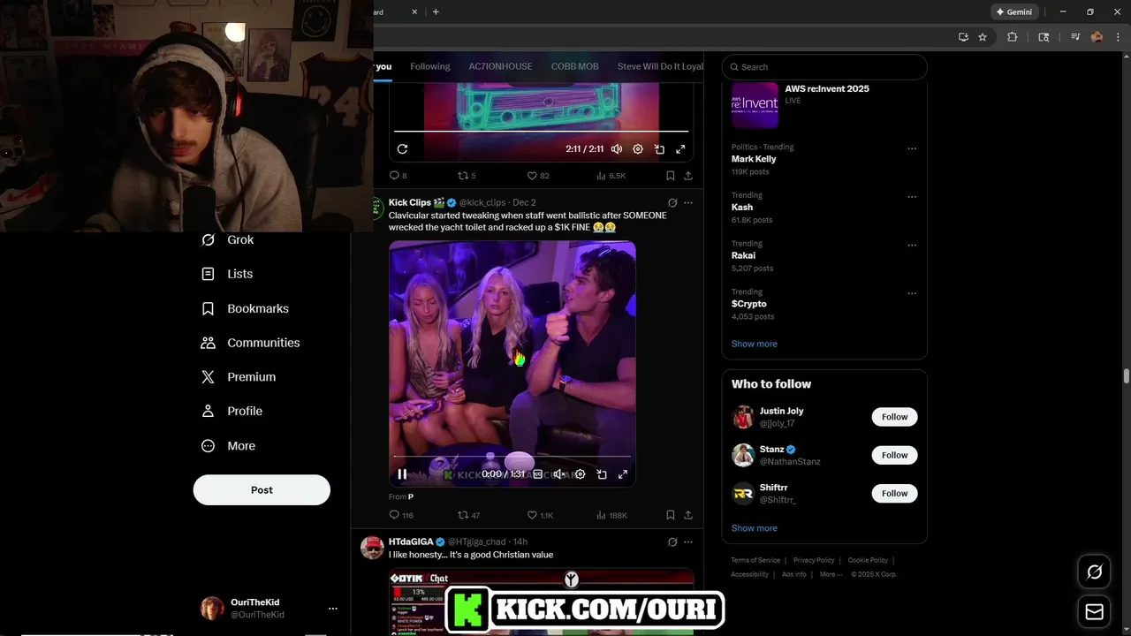
Task: Repost the post with 5 reposts
Action: [467, 176]
